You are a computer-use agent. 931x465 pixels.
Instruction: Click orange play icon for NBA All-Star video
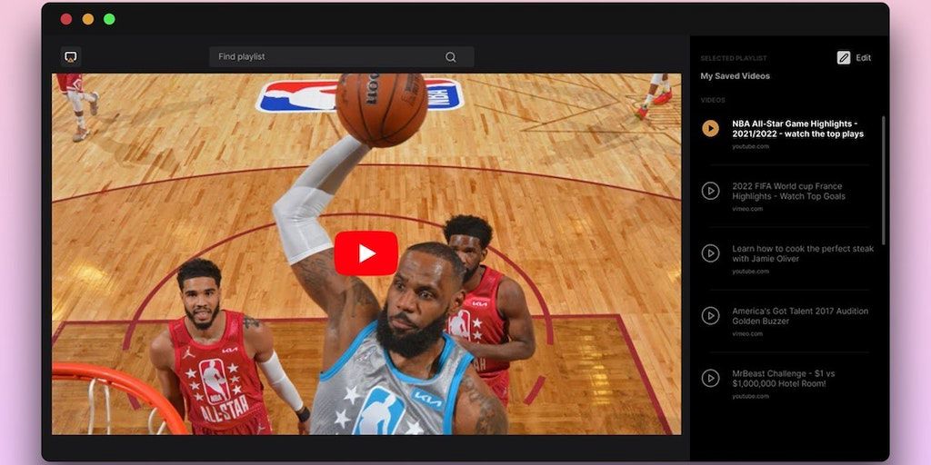tap(710, 128)
